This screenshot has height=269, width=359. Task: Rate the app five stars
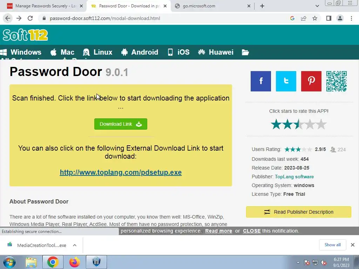(321, 124)
